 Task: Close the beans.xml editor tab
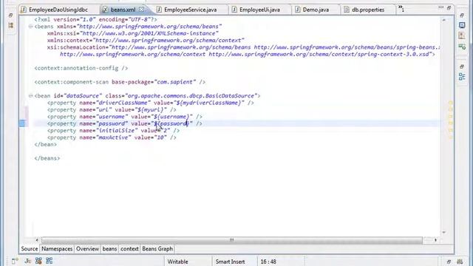(x=141, y=10)
